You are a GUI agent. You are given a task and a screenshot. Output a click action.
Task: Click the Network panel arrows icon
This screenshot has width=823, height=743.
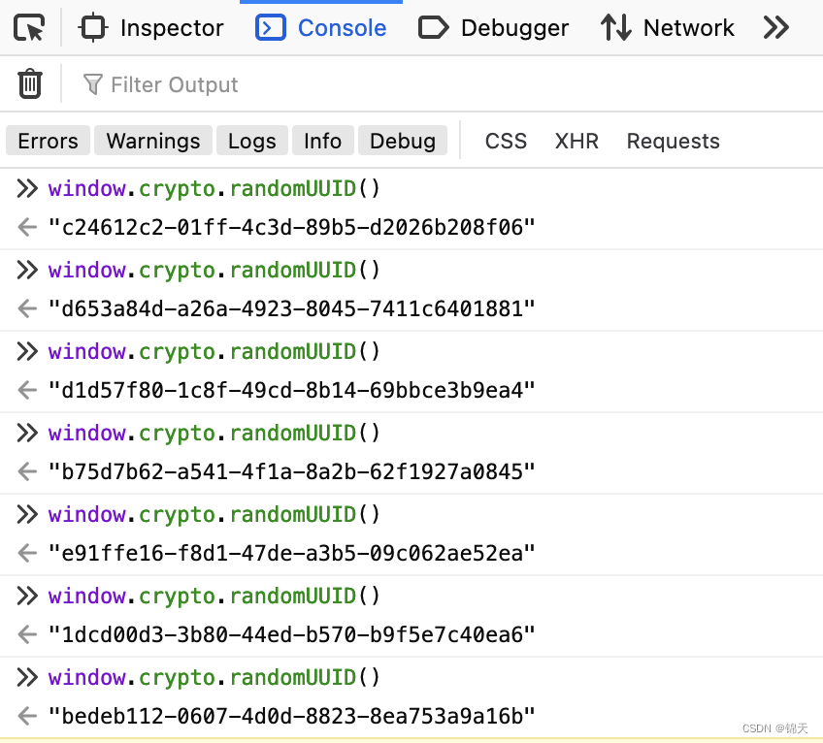pyautogui.click(x=615, y=27)
